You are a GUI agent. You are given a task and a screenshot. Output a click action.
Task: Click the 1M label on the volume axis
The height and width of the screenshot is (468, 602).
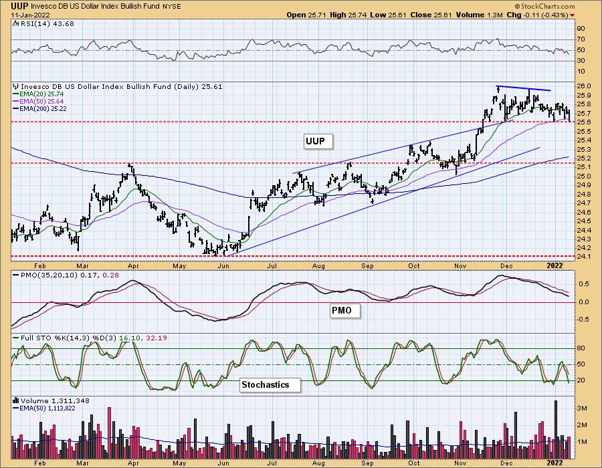pos(582,442)
